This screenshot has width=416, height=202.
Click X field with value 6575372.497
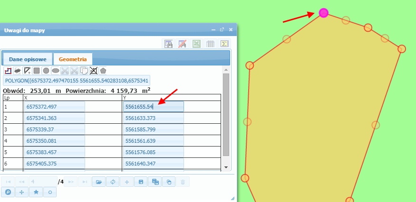tap(54, 107)
